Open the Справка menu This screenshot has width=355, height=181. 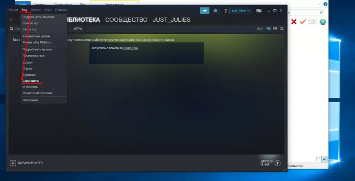[61, 10]
